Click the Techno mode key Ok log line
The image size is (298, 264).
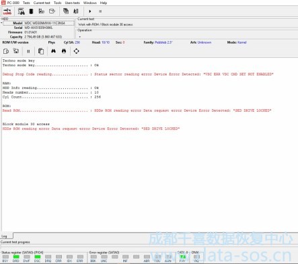click(x=50, y=65)
